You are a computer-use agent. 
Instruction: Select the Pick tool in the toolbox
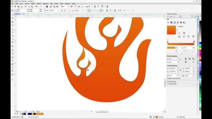pos(13,15)
